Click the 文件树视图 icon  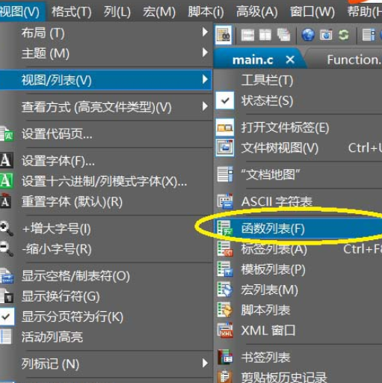coord(225,148)
